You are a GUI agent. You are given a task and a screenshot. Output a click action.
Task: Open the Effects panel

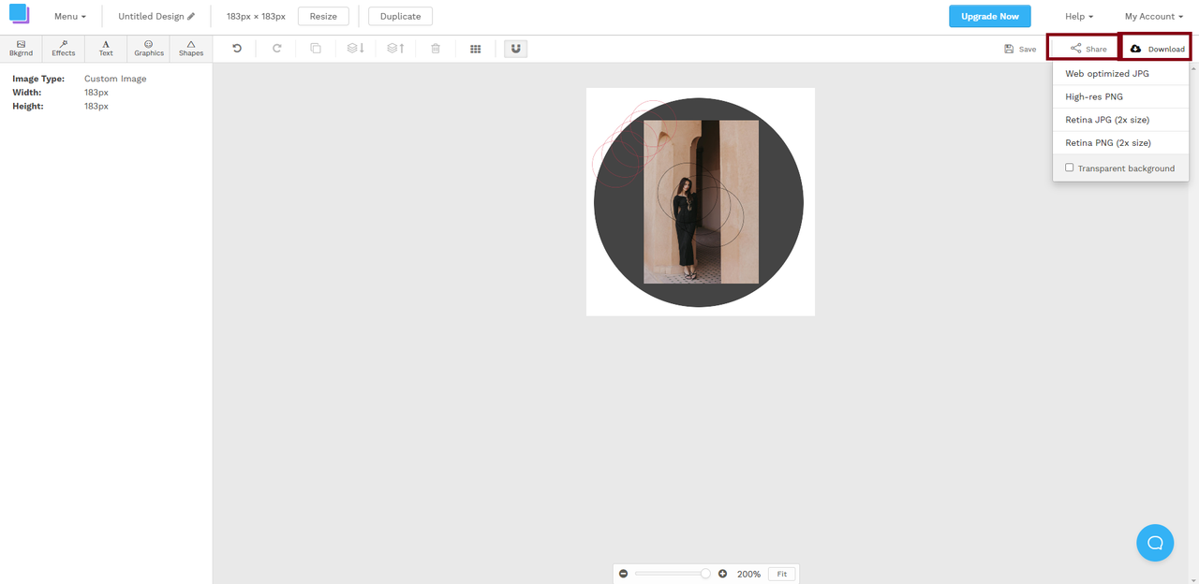coord(64,49)
